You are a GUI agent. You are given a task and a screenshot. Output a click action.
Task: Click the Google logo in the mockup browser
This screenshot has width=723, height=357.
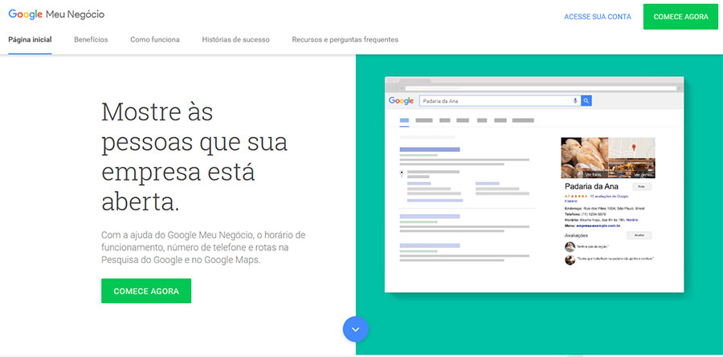point(401,101)
